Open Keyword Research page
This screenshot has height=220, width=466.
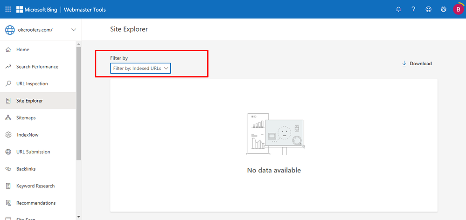click(38, 186)
